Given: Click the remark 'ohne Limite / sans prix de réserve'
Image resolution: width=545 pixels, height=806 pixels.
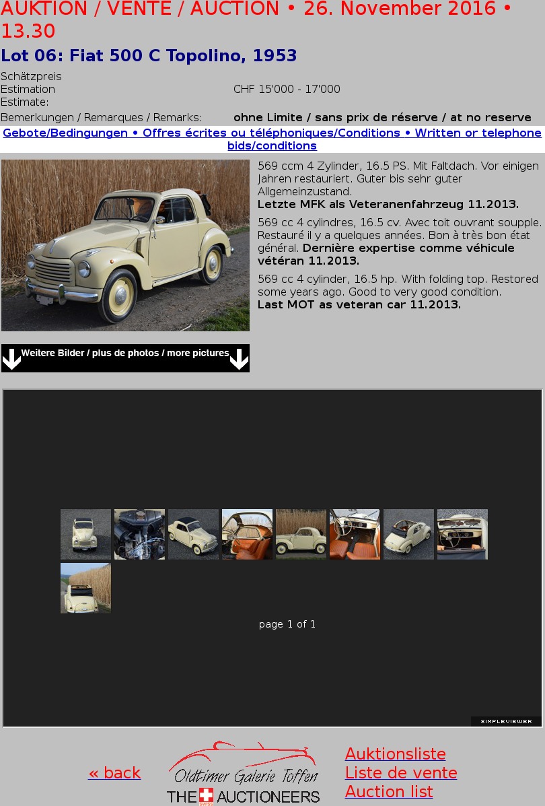Looking at the screenshot, I should pyautogui.click(x=336, y=117).
